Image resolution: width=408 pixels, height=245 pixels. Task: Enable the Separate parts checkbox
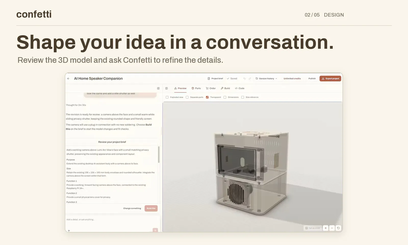(187, 97)
